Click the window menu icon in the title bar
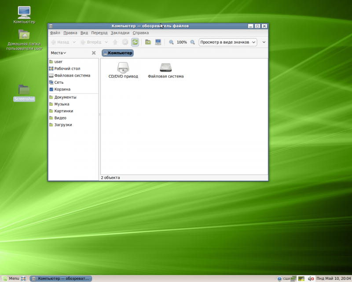The image size is (352, 282). click(x=51, y=26)
